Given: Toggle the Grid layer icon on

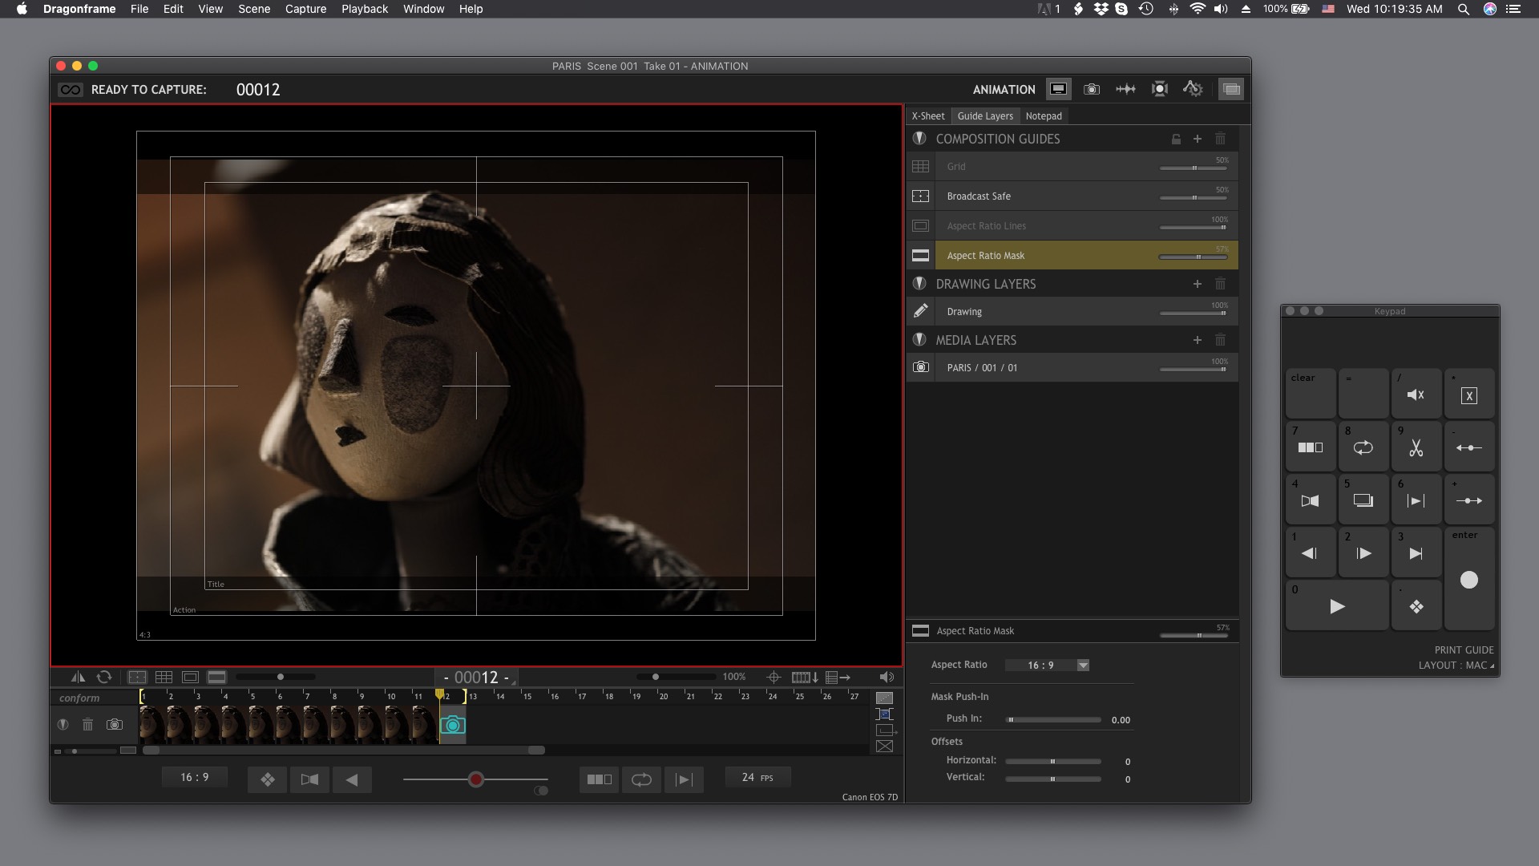Looking at the screenshot, I should click(920, 167).
